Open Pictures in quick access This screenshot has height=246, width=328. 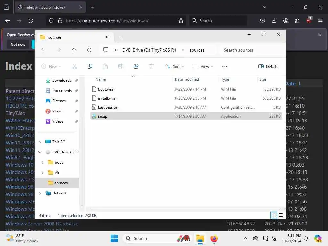pyautogui.click(x=59, y=101)
